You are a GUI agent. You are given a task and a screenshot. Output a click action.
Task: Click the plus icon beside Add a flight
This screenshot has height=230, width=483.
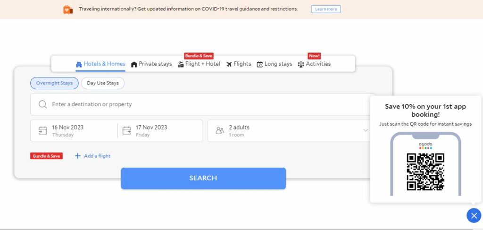tap(78, 156)
